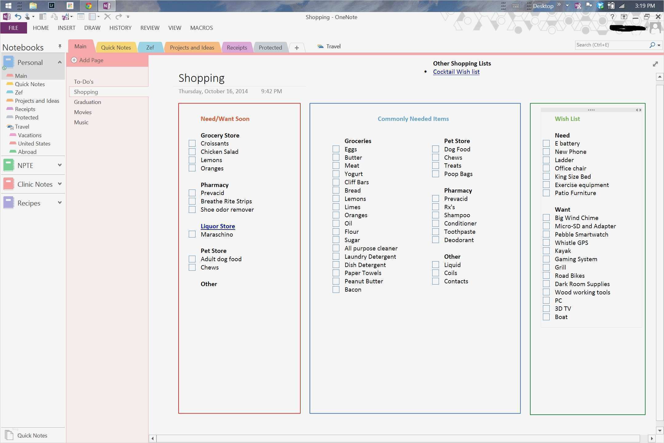Click the sort A-Z macro icon
The height and width of the screenshot is (443, 664).
click(65, 17)
